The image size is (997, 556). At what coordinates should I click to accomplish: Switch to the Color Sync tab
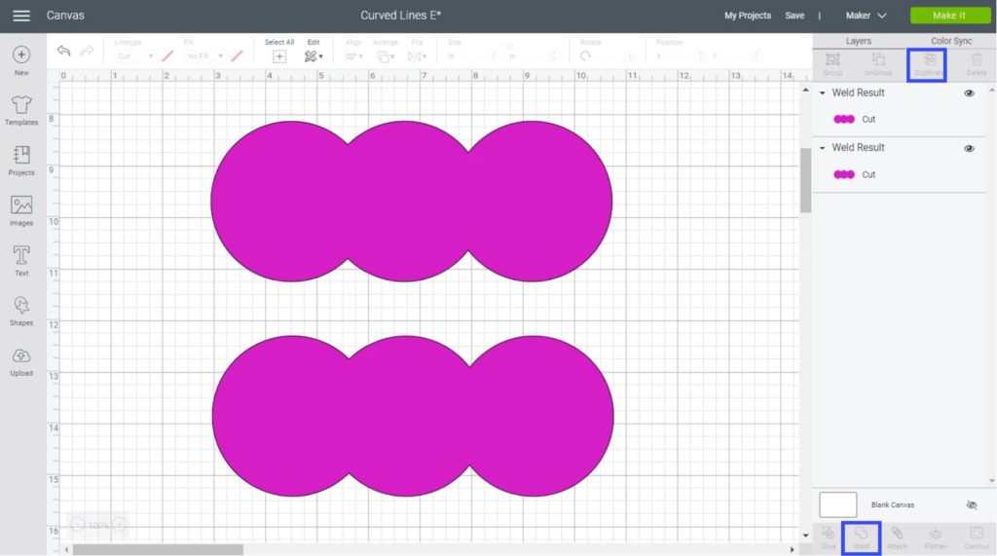click(x=951, y=41)
